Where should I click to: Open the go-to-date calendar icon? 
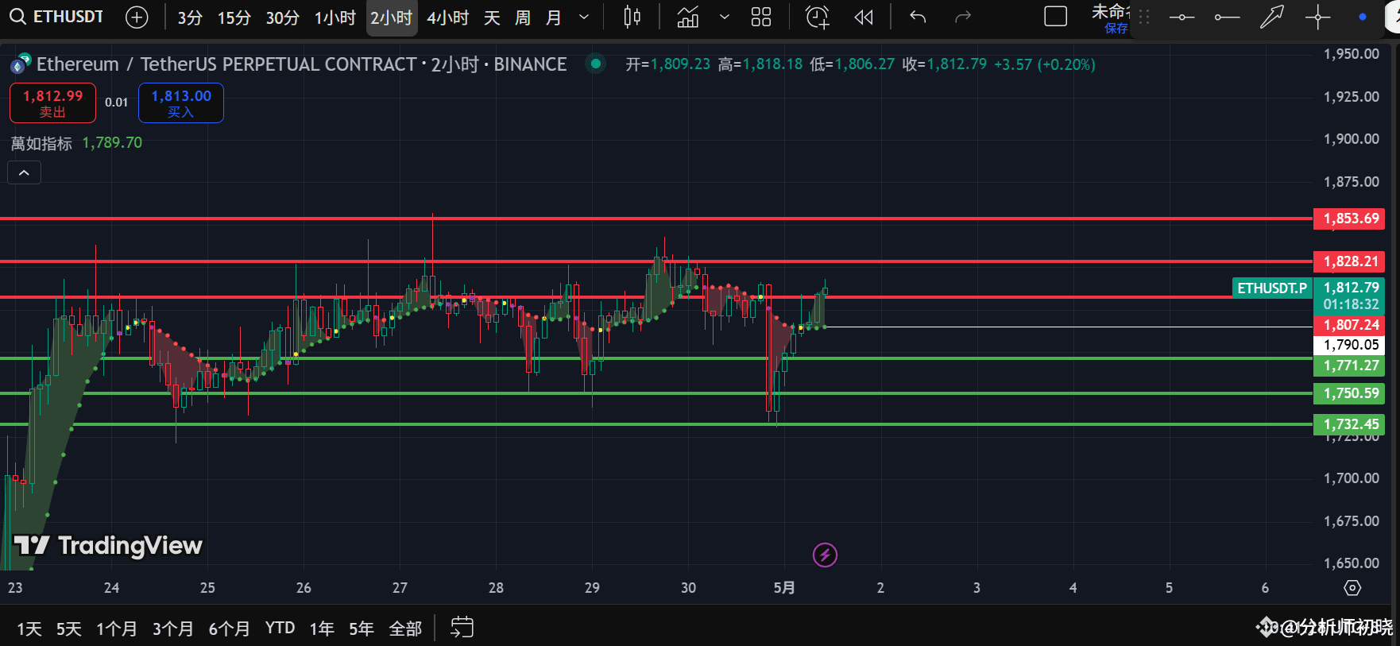(462, 628)
